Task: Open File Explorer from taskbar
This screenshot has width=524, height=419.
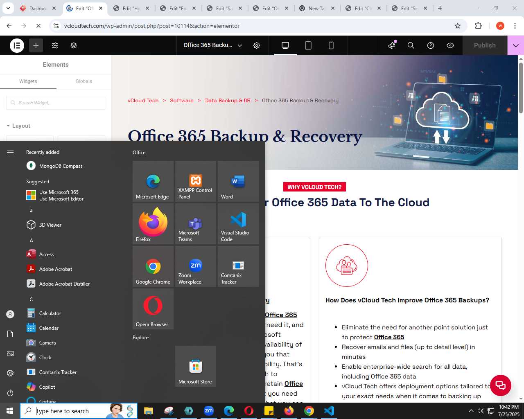Action: 148,411
